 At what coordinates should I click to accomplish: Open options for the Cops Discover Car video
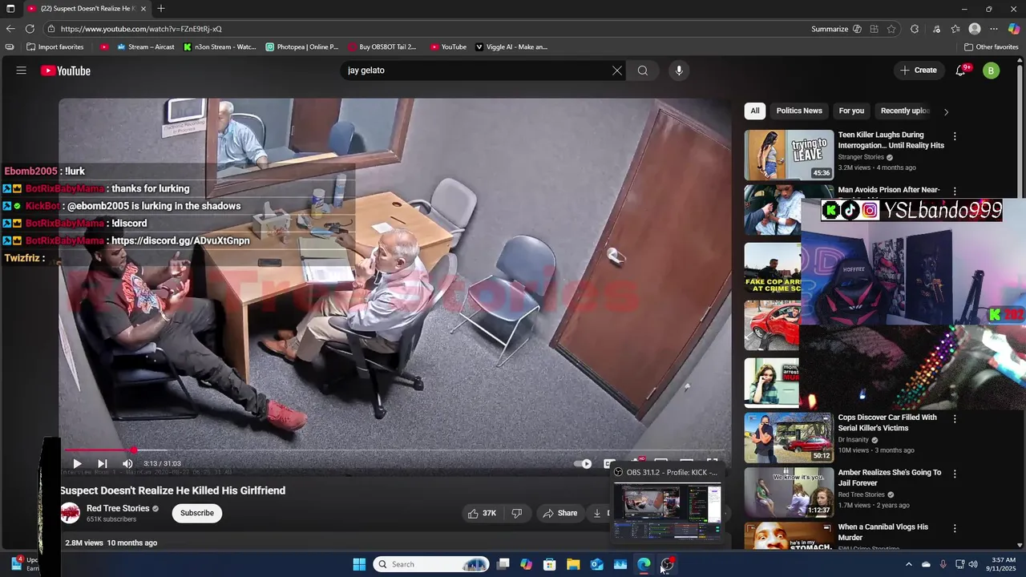coord(955,418)
